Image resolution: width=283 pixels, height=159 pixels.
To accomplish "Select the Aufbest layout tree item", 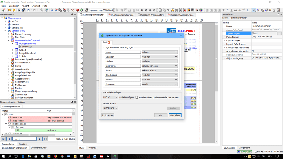I will 22,50.
